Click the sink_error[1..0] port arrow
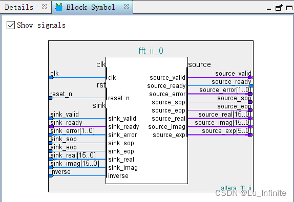The height and width of the screenshot is (202, 294). [51, 135]
